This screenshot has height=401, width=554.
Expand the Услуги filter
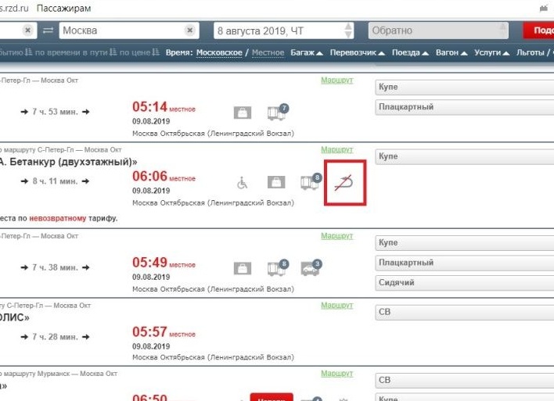pos(491,52)
